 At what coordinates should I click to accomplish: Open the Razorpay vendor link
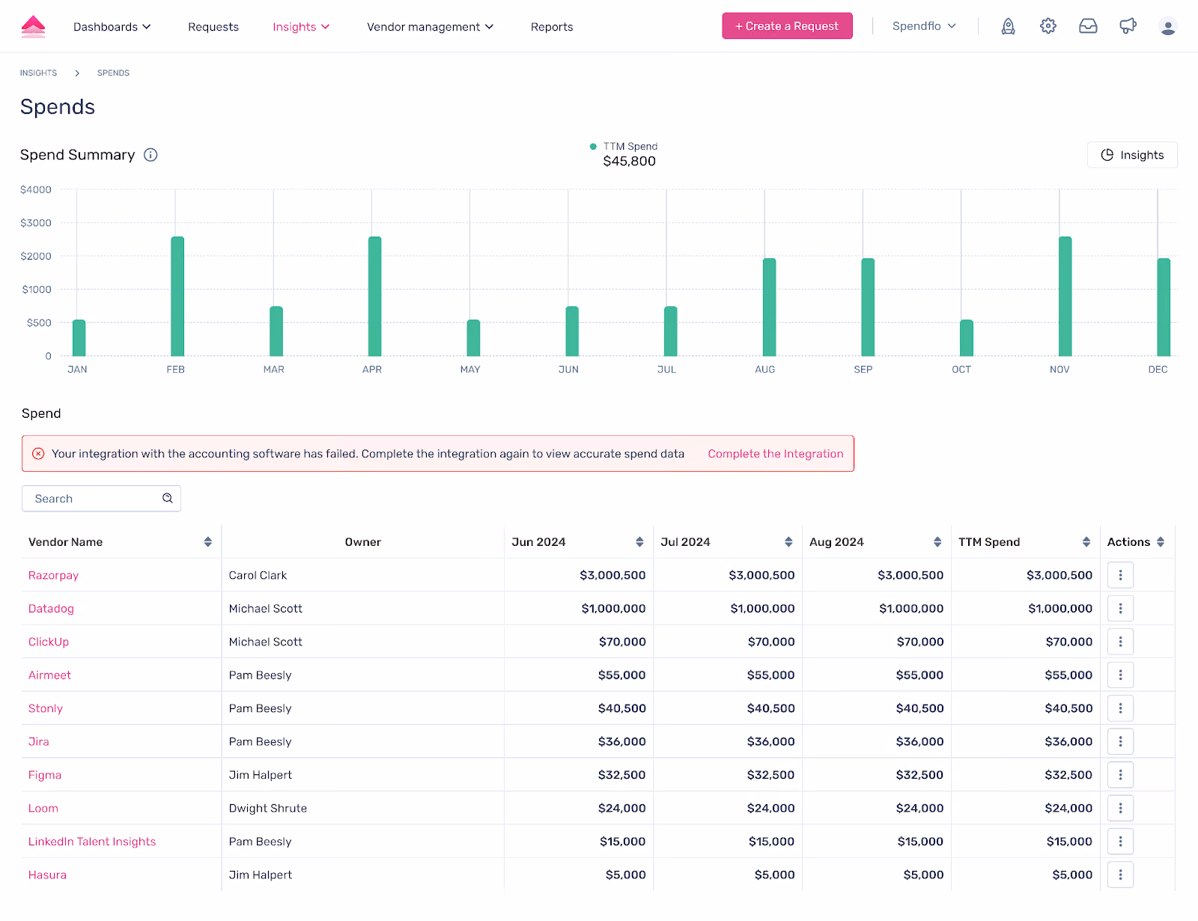click(x=53, y=575)
